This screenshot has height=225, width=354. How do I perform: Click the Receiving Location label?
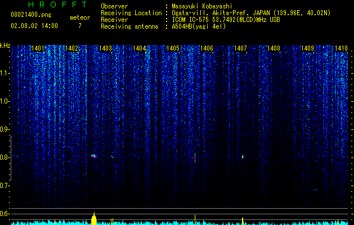tap(131, 13)
